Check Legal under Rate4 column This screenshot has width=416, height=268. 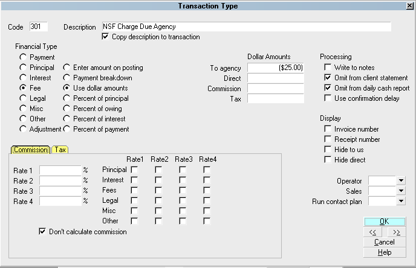point(207,200)
